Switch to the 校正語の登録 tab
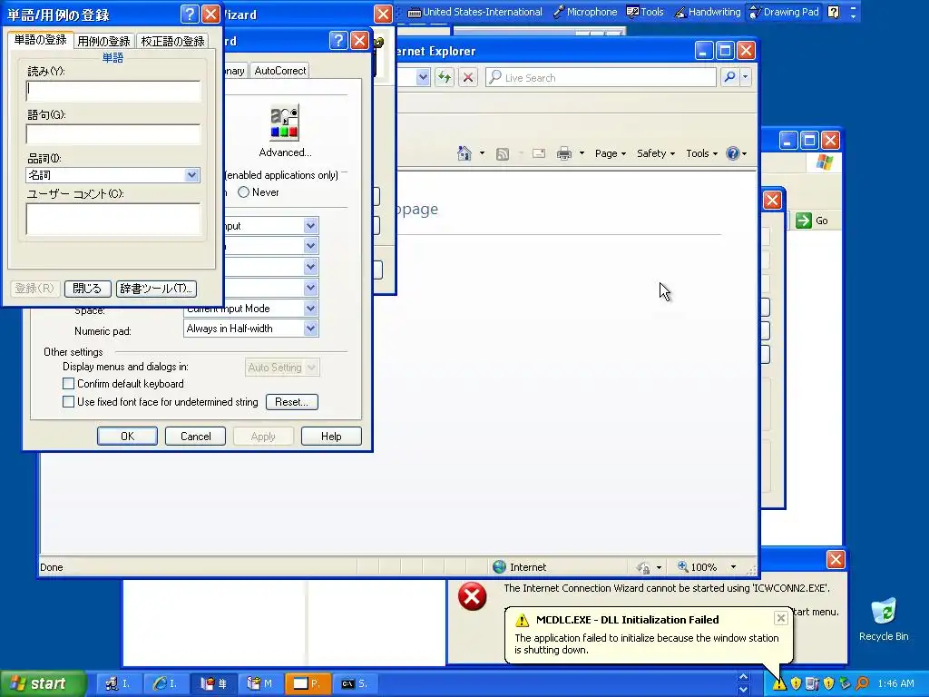The height and width of the screenshot is (697, 929). [x=172, y=41]
